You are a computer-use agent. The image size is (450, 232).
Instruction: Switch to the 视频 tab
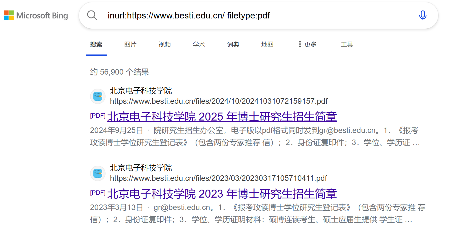[165, 44]
